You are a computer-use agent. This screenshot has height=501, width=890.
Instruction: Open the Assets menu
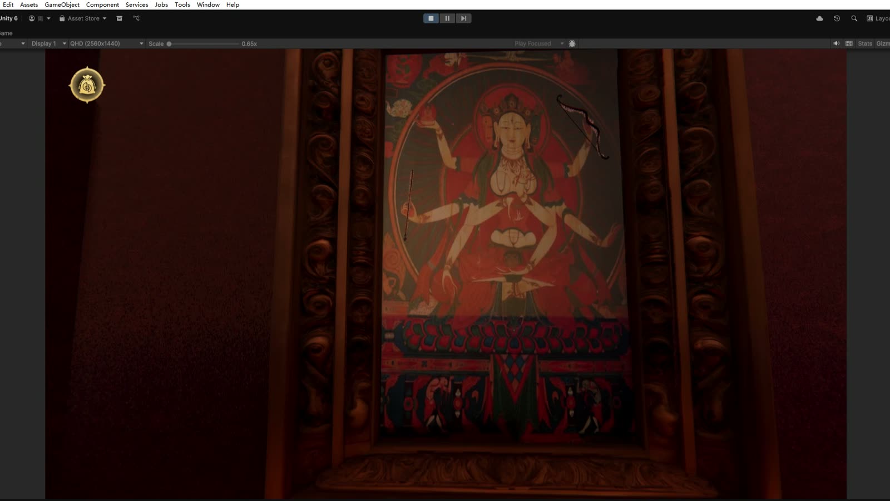[x=29, y=4]
